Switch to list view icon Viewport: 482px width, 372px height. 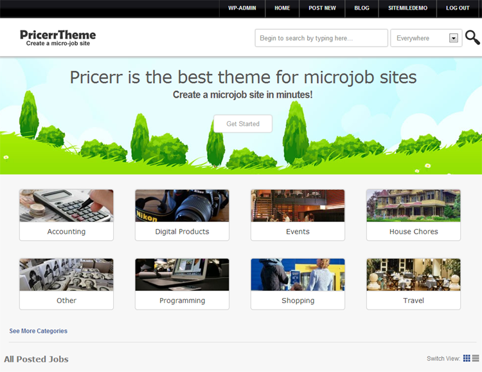(476, 358)
